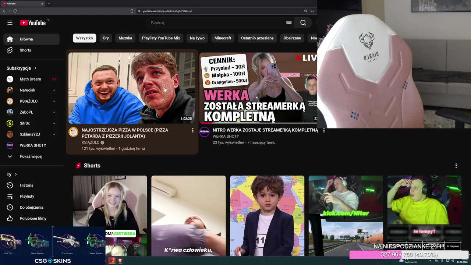
Task: Reload the page with refresh icon
Action: point(15,11)
